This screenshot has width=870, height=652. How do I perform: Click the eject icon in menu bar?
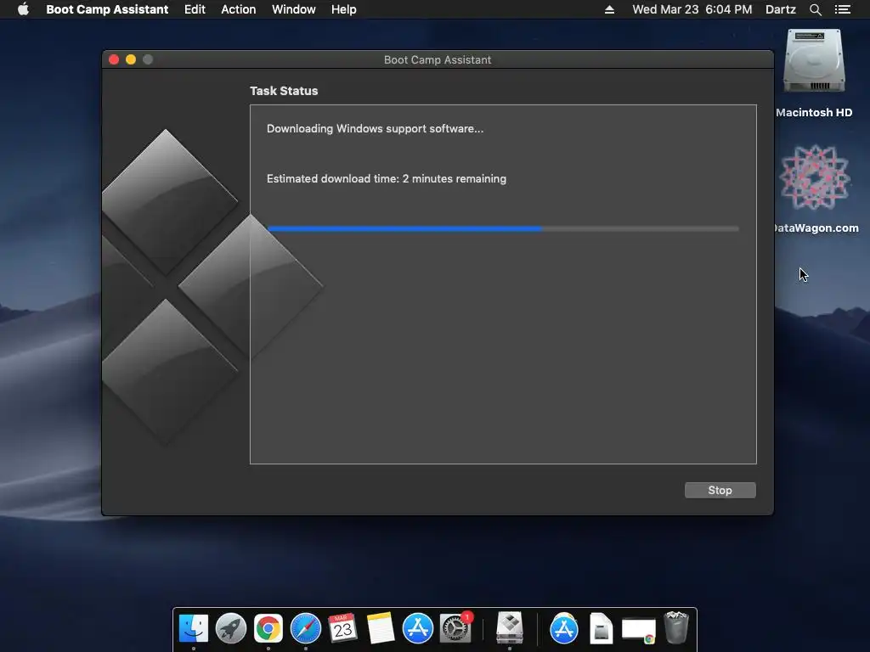click(x=609, y=9)
